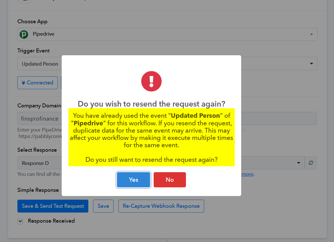
Task: Open the learn more link
Action: [248, 174]
